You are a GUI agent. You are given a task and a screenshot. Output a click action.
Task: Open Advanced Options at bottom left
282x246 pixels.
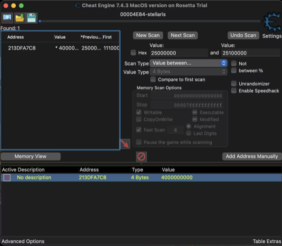(x=23, y=241)
